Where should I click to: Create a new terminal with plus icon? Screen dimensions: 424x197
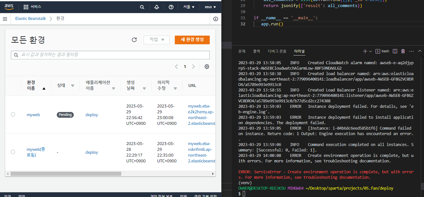tap(365, 51)
